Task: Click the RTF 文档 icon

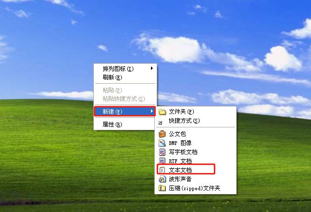Action: pyautogui.click(x=162, y=161)
